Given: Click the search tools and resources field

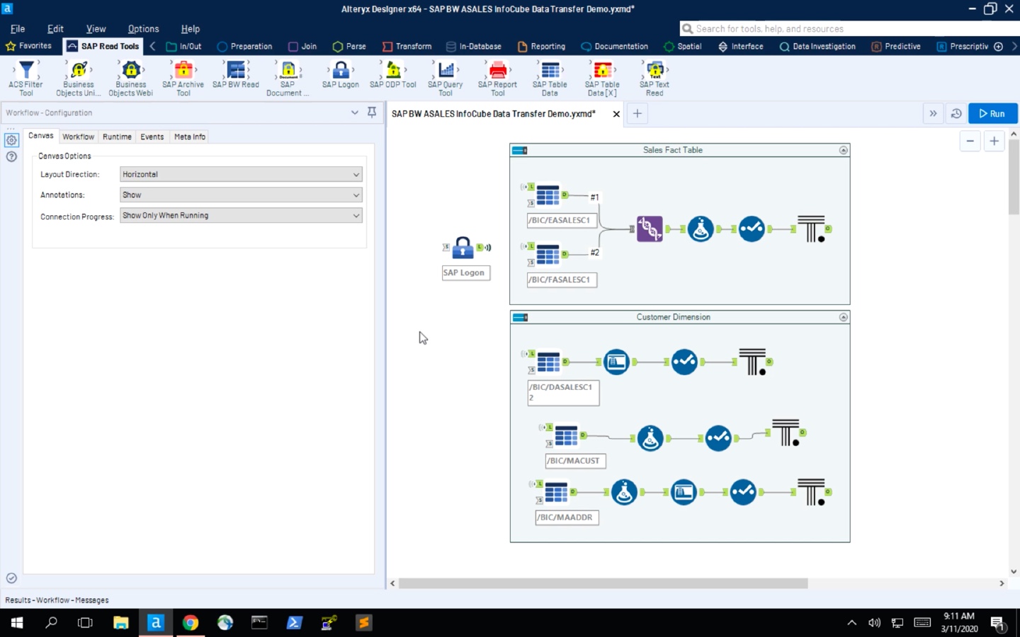Looking at the screenshot, I should click(849, 29).
